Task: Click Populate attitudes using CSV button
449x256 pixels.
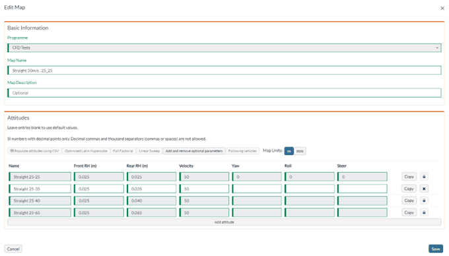Action: pyautogui.click(x=34, y=151)
